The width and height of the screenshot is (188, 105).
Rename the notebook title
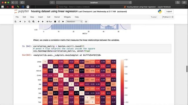click(x=54, y=11)
